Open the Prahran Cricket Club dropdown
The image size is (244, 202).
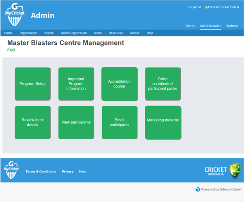point(222,7)
